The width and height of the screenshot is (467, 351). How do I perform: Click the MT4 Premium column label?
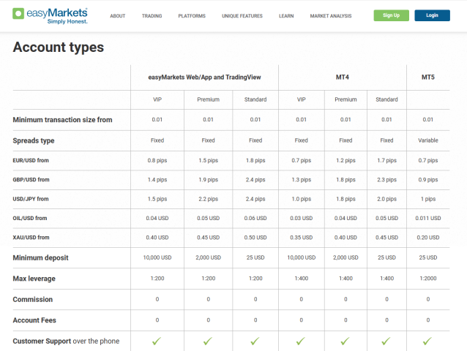(x=345, y=99)
